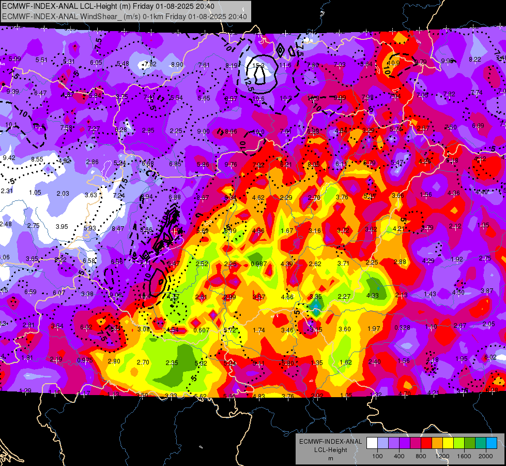
Task: Click the shear value 3.60
Action: click(x=345, y=329)
